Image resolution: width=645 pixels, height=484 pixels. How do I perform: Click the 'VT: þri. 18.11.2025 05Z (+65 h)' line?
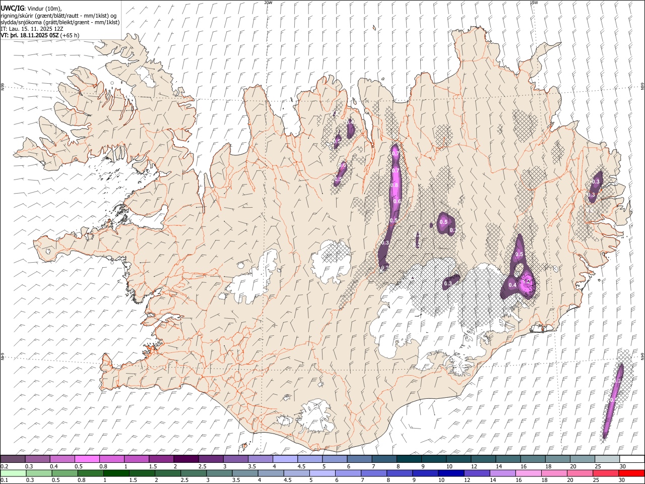click(x=40, y=35)
